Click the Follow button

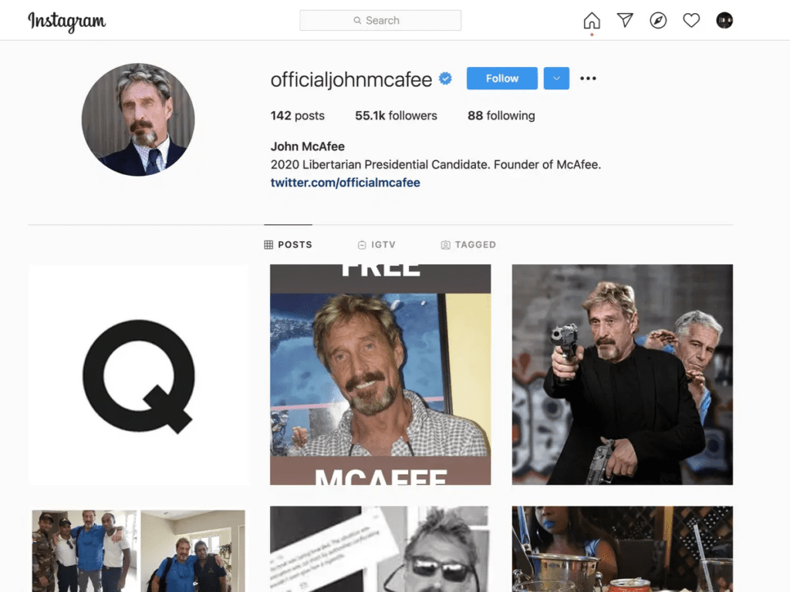(x=501, y=78)
